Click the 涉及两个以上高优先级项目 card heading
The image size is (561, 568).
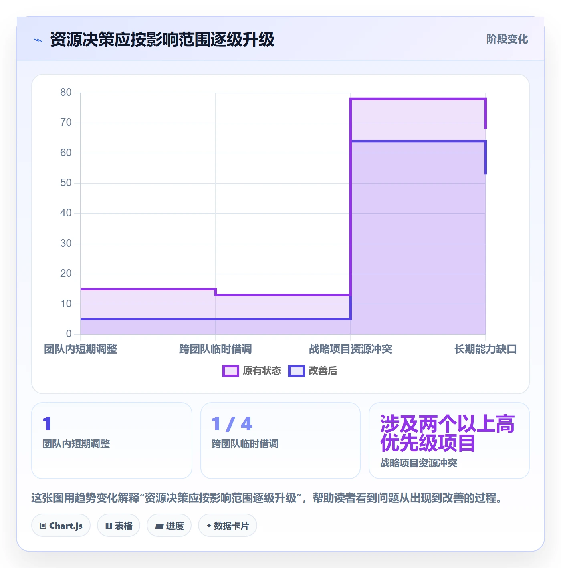point(447,433)
